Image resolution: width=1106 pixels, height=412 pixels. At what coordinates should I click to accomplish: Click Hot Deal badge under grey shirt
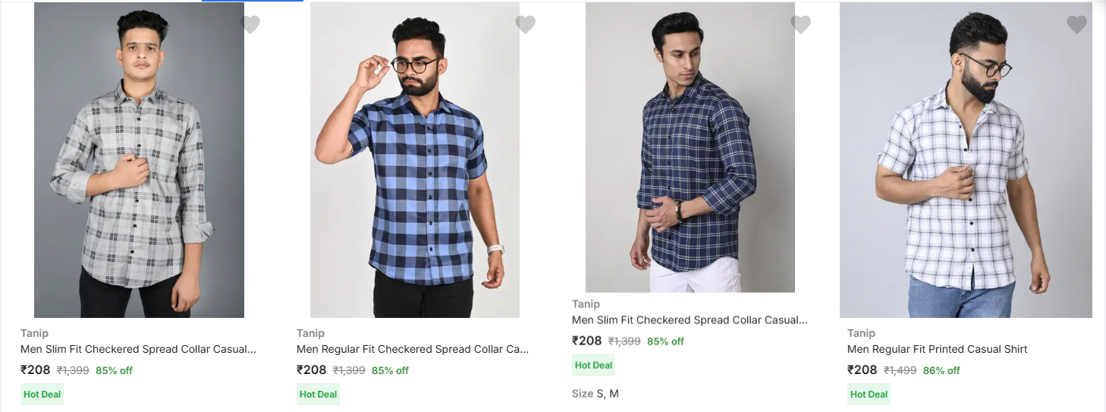point(42,395)
